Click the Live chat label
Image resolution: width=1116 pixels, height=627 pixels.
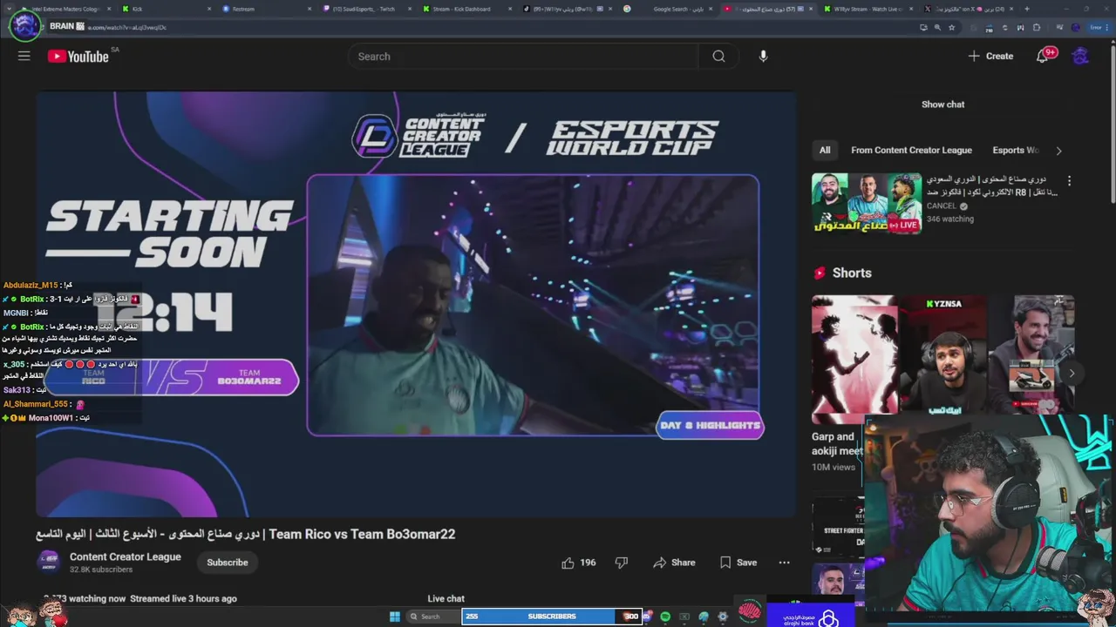tap(446, 598)
